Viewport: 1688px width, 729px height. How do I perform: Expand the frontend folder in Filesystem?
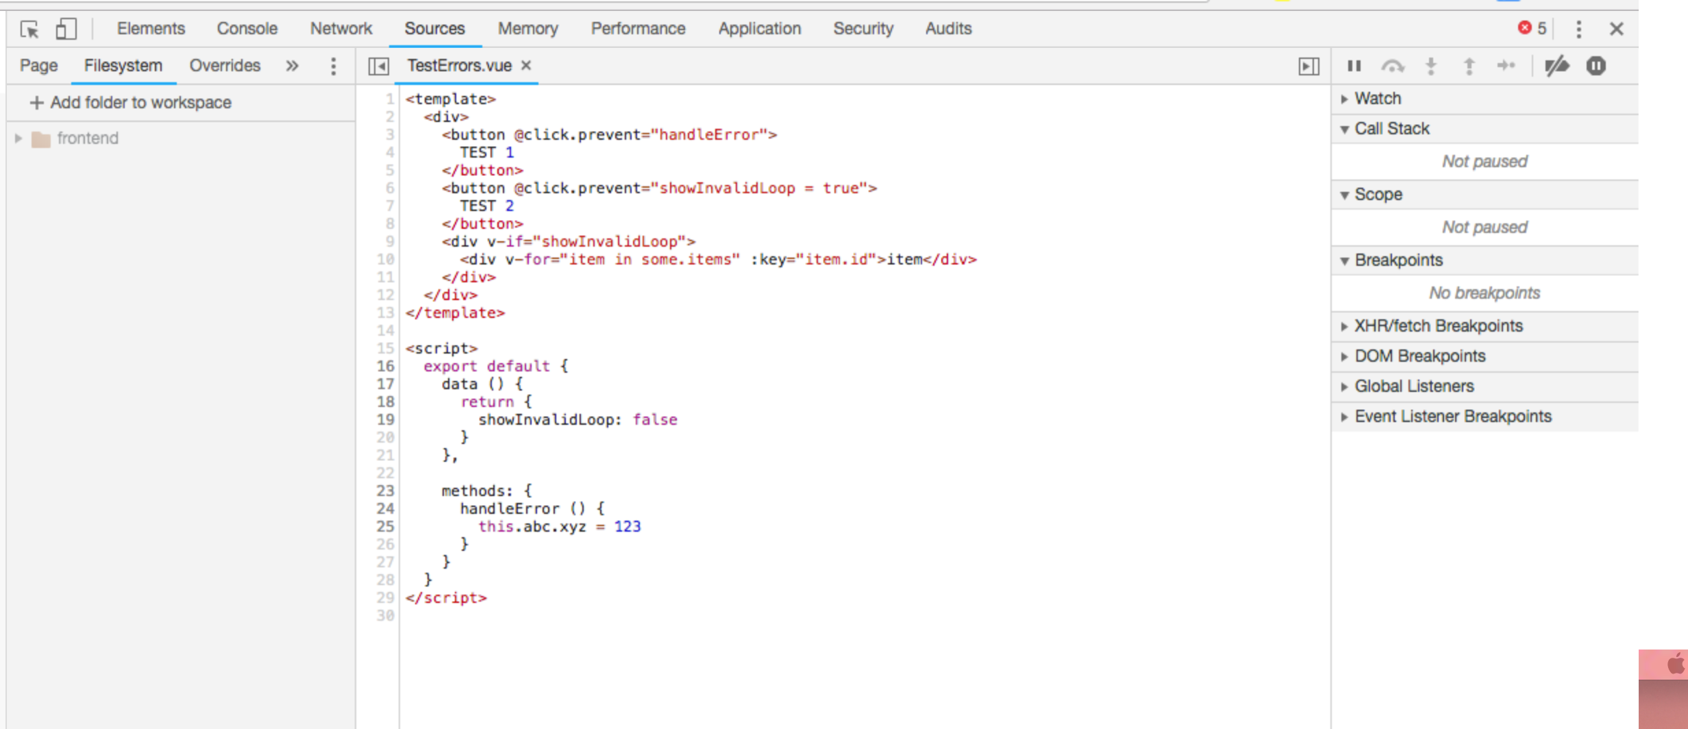tap(18, 138)
